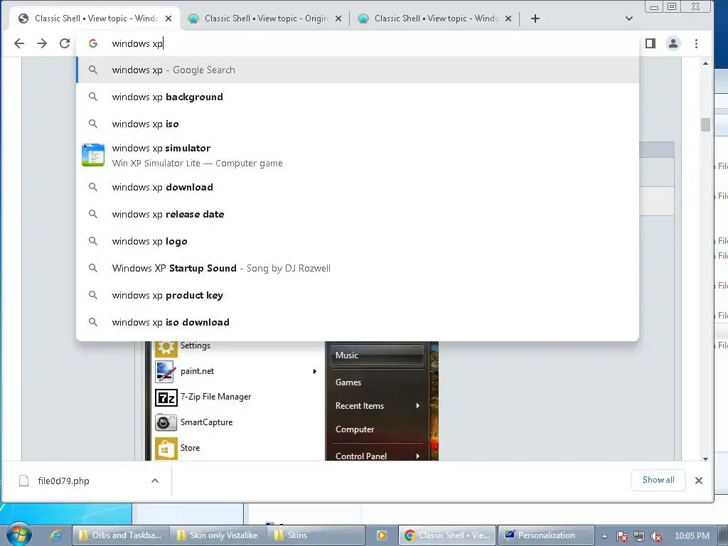Launch Internet Explorer from taskbar

click(x=55, y=535)
